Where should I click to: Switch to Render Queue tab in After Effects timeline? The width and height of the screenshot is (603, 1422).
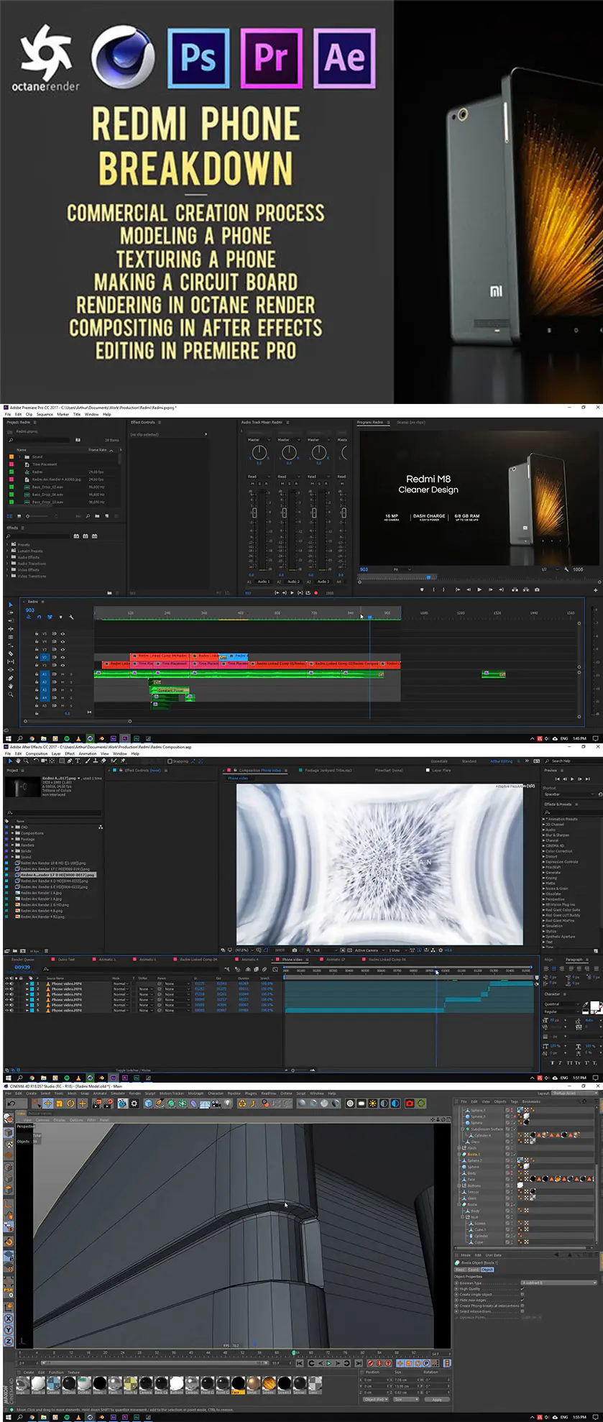click(22, 959)
